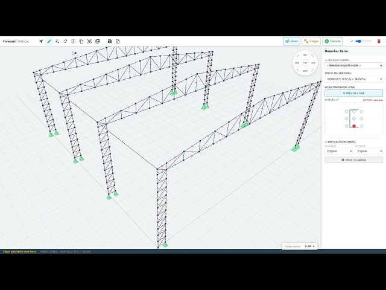
Task: Select OES west view on compass
Action: pyautogui.click(x=297, y=63)
